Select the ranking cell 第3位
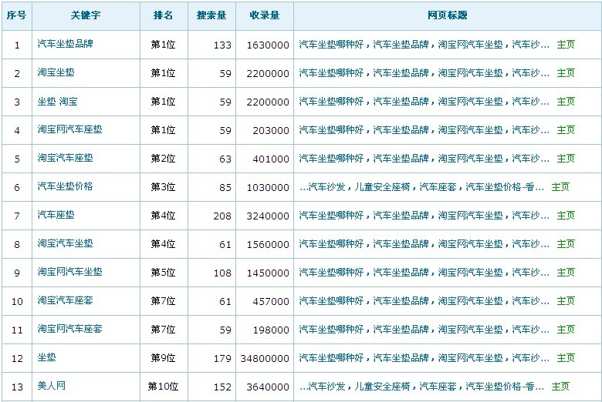The image size is (602, 402). [163, 187]
